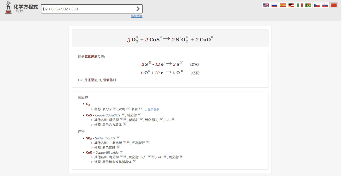
Task: Open Wikipedia icon next to 亚硫酸酐
Action: coord(148,142)
